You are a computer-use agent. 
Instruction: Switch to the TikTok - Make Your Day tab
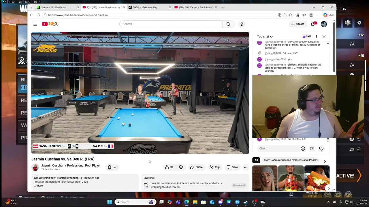coord(149,7)
